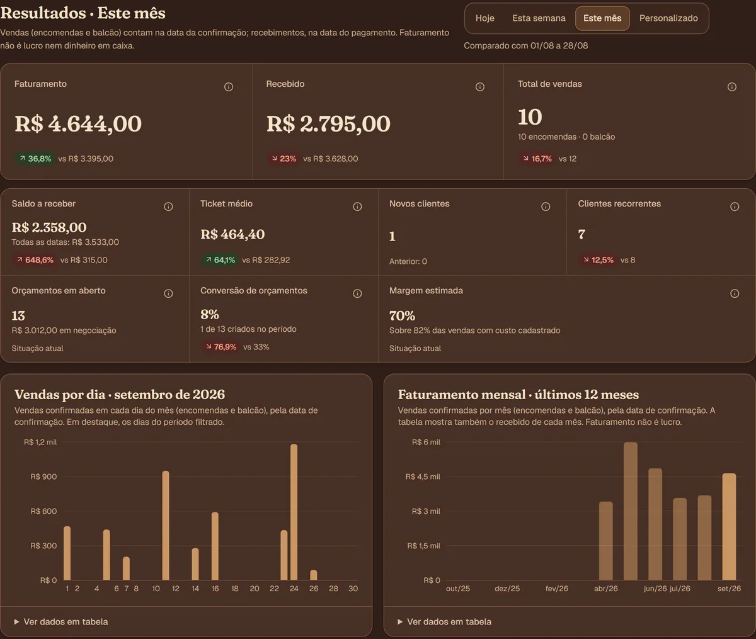756x639 pixels.
Task: Select the Hoje period tab
Action: 485,18
